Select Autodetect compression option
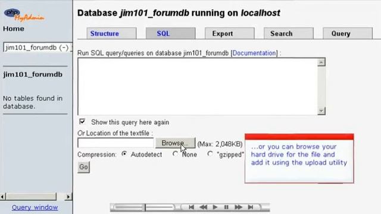Screen dimensions: 381x214 pos(124,154)
